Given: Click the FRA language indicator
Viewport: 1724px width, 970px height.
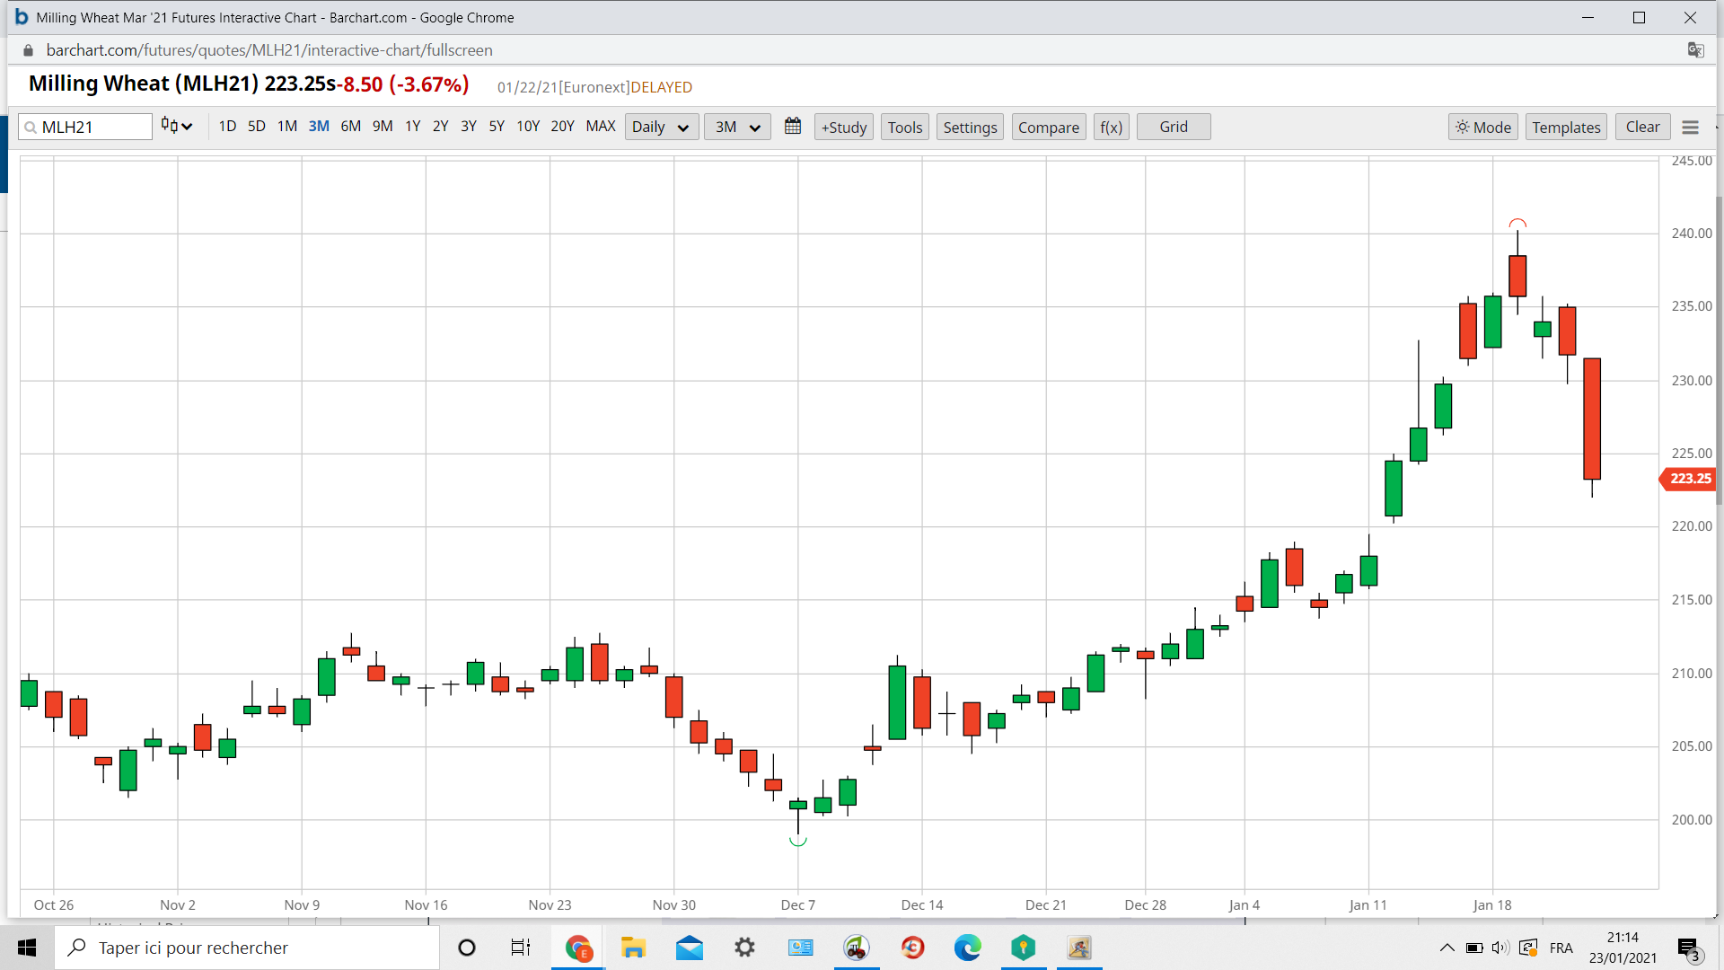Looking at the screenshot, I should click(1561, 948).
